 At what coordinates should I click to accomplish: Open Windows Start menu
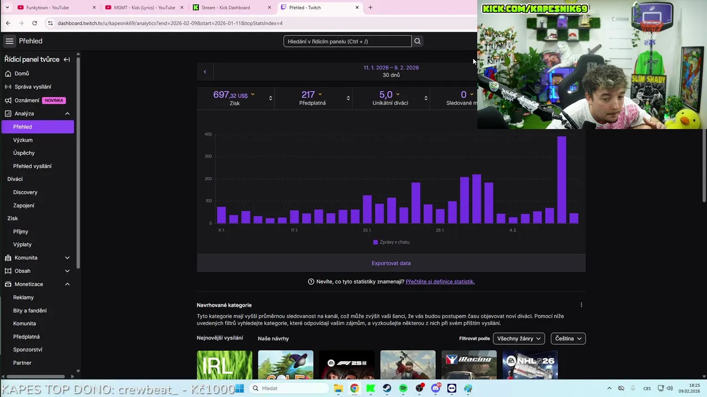(239, 388)
